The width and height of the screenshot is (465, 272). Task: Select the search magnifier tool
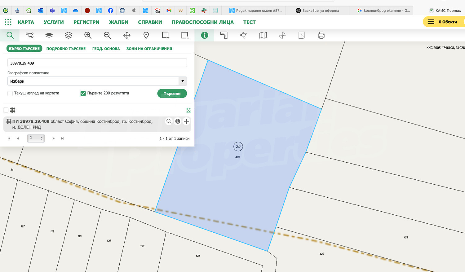click(x=10, y=35)
